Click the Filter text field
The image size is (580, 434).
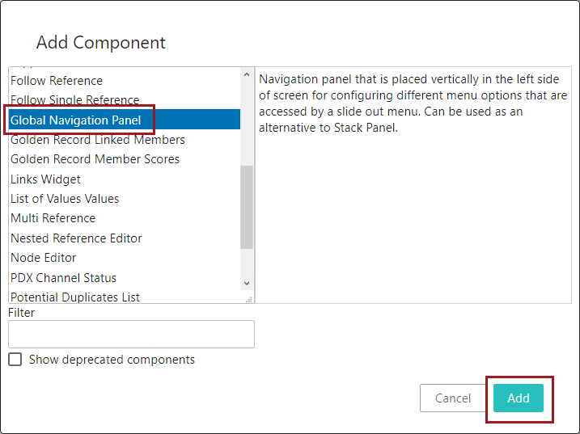tap(131, 334)
